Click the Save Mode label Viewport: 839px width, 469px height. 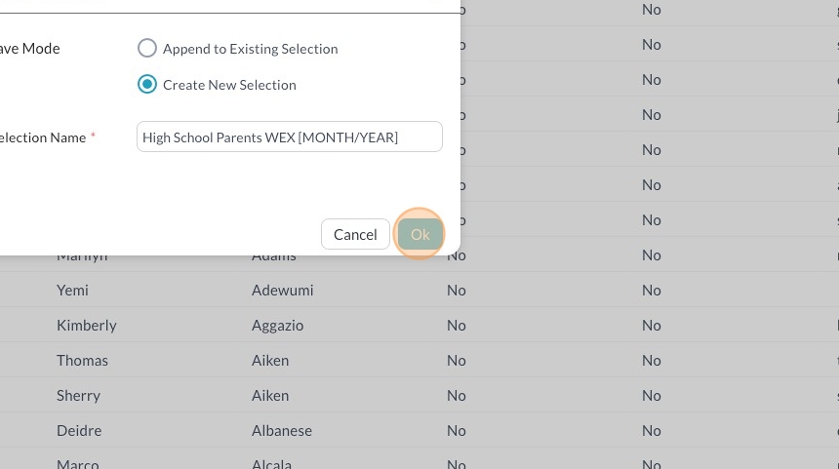pyautogui.click(x=29, y=49)
